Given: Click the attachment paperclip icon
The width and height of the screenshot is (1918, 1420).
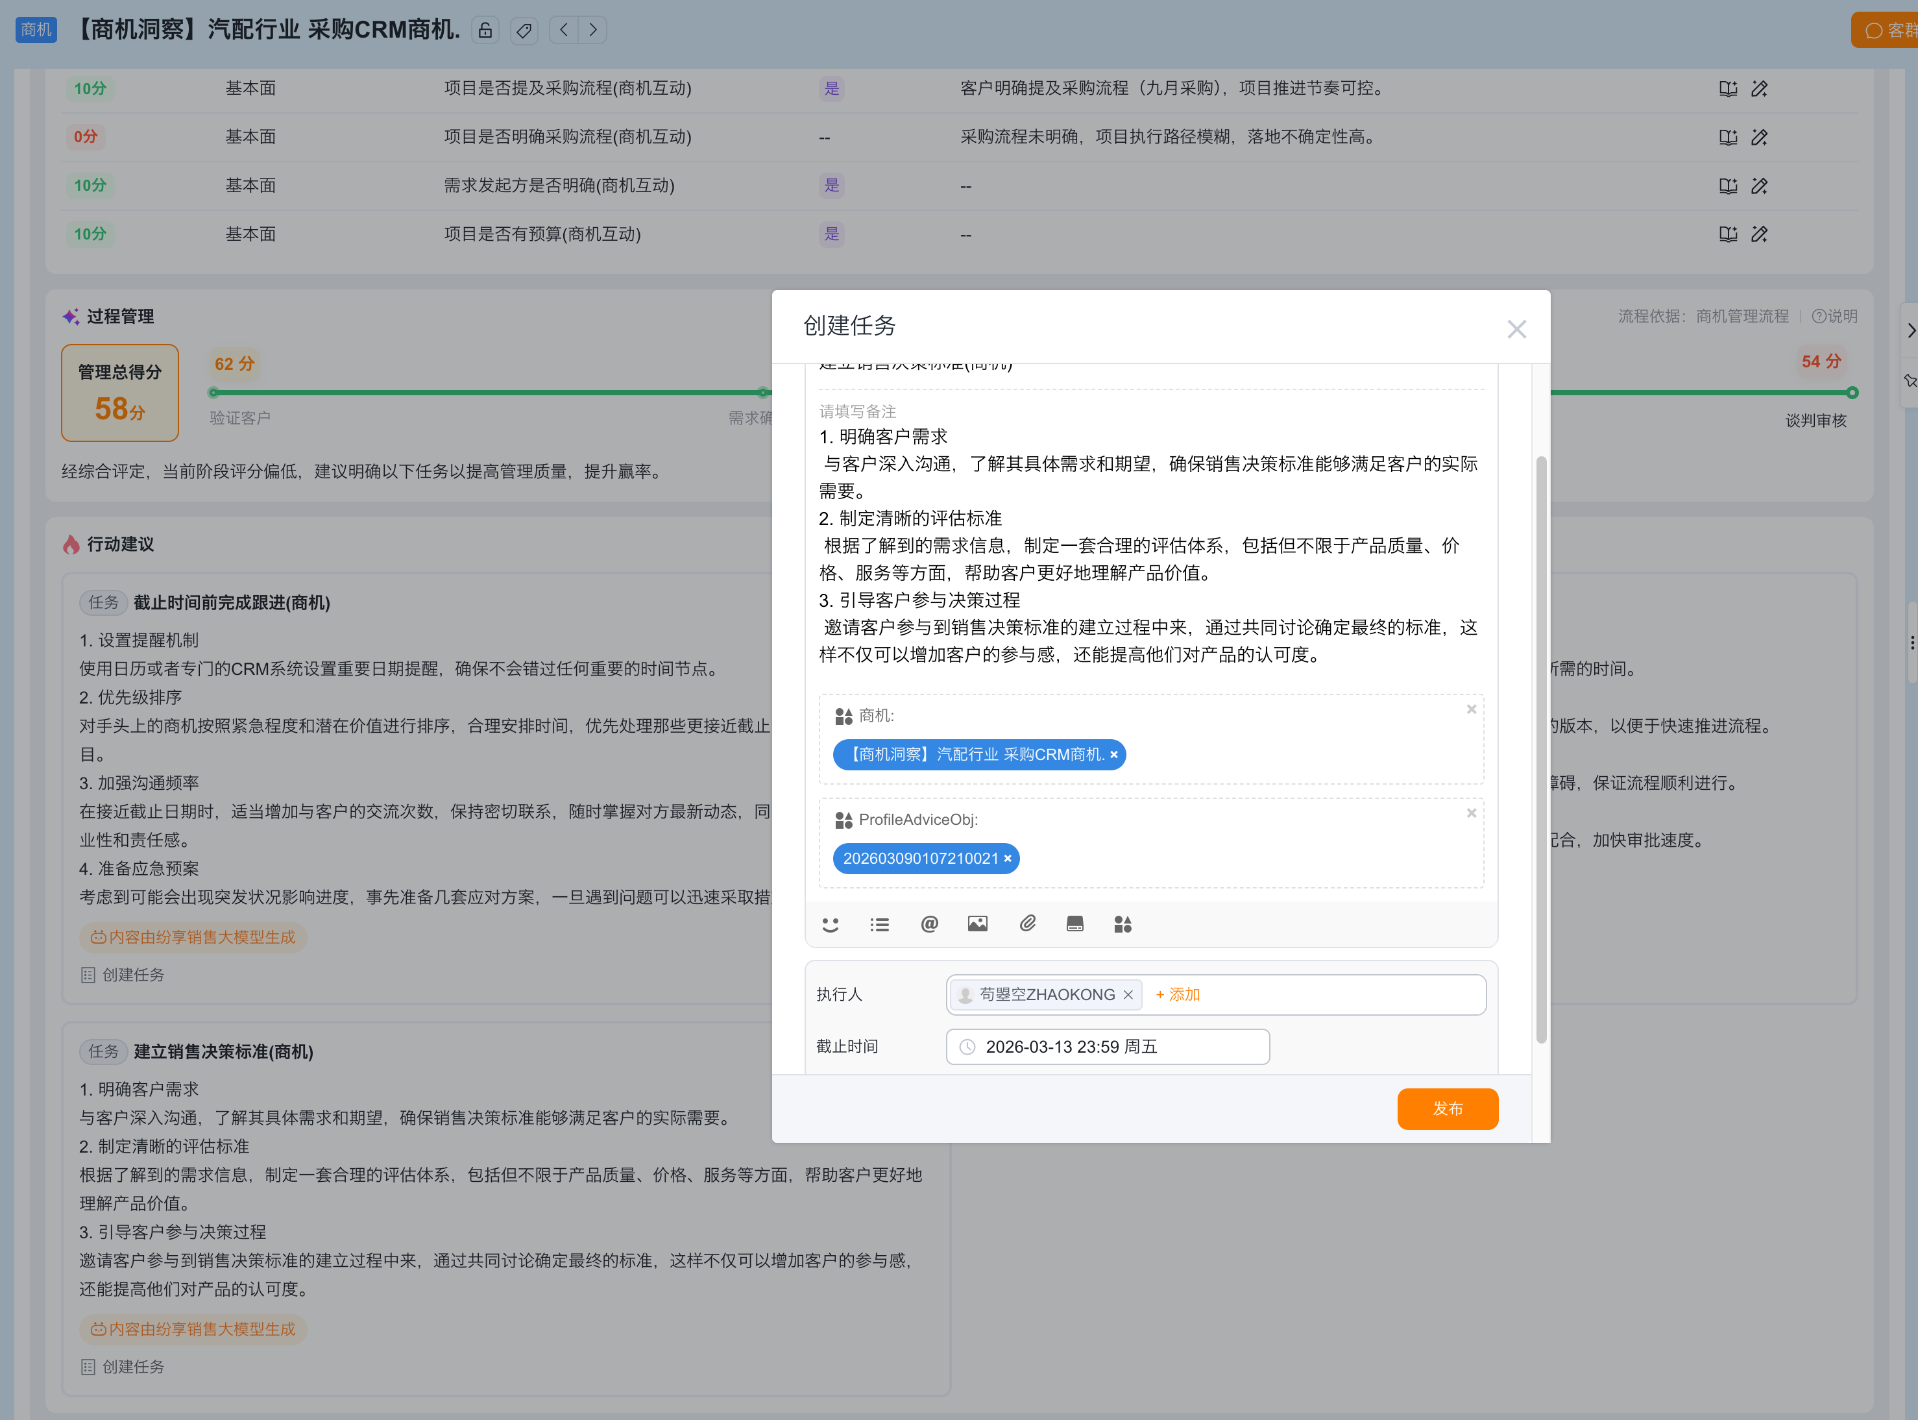Looking at the screenshot, I should 1027,924.
